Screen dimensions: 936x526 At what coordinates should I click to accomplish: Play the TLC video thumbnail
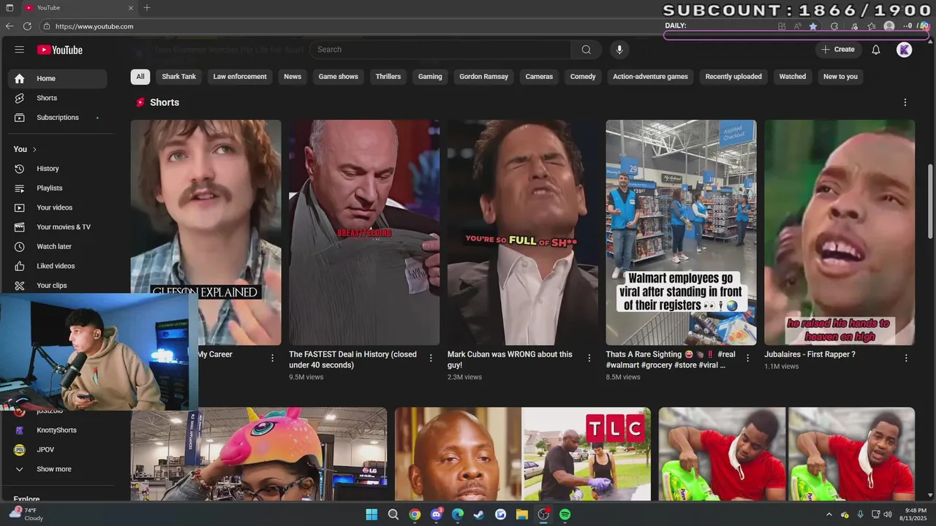click(523, 454)
